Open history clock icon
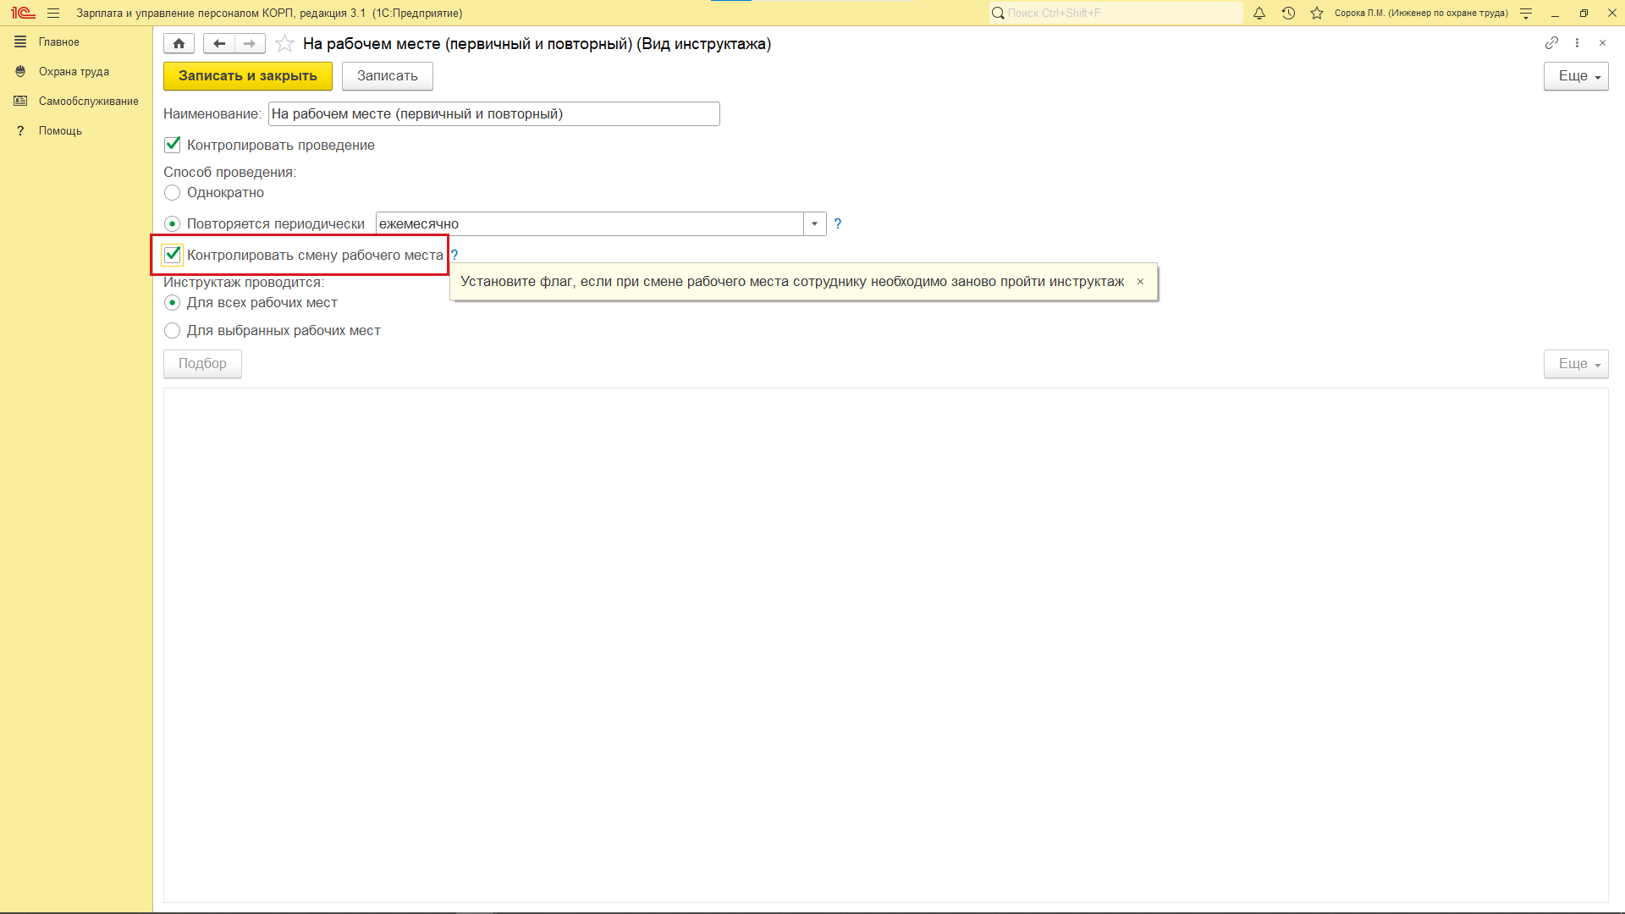This screenshot has width=1625, height=914. pos(1288,14)
